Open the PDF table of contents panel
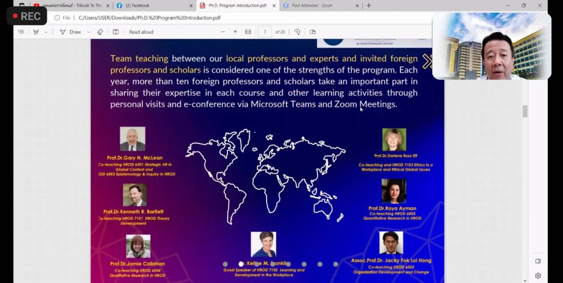The height and width of the screenshot is (283, 563). 21,32
